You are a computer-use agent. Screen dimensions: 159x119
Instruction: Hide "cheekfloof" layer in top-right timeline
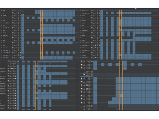pos(92,30)
